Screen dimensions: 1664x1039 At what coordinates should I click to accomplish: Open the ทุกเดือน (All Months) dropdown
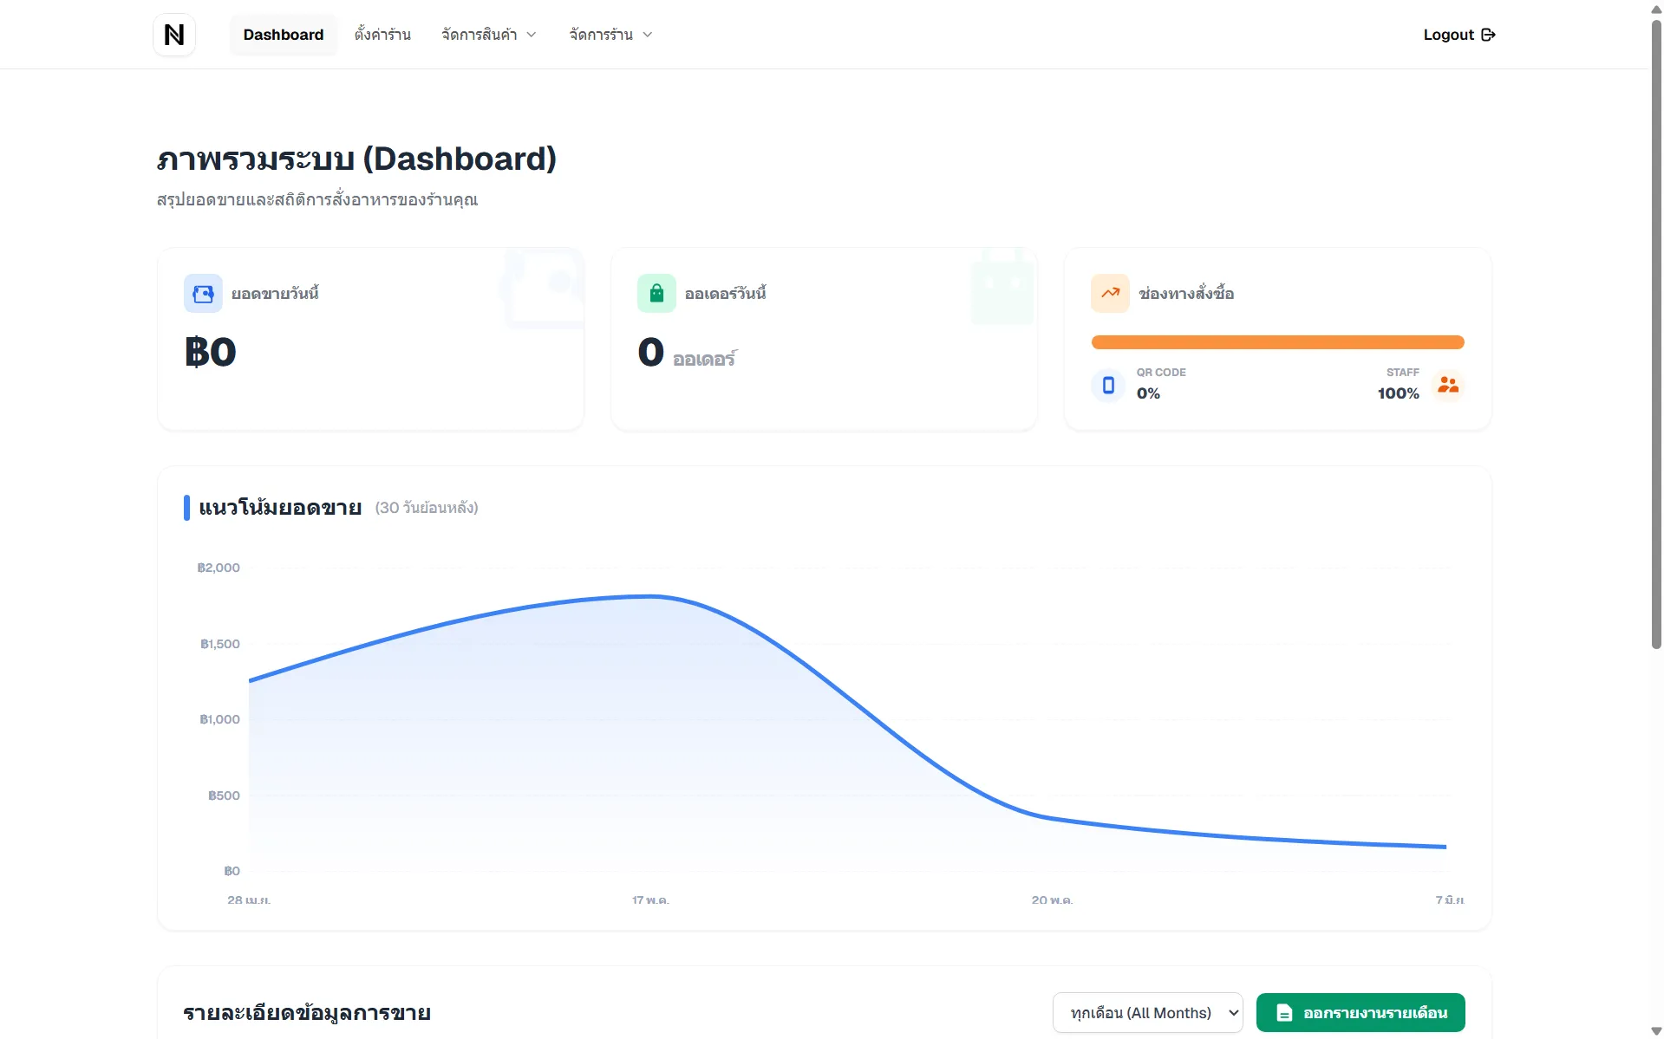1148,1013
